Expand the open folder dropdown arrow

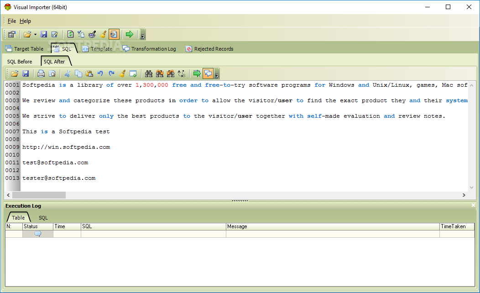coord(35,34)
